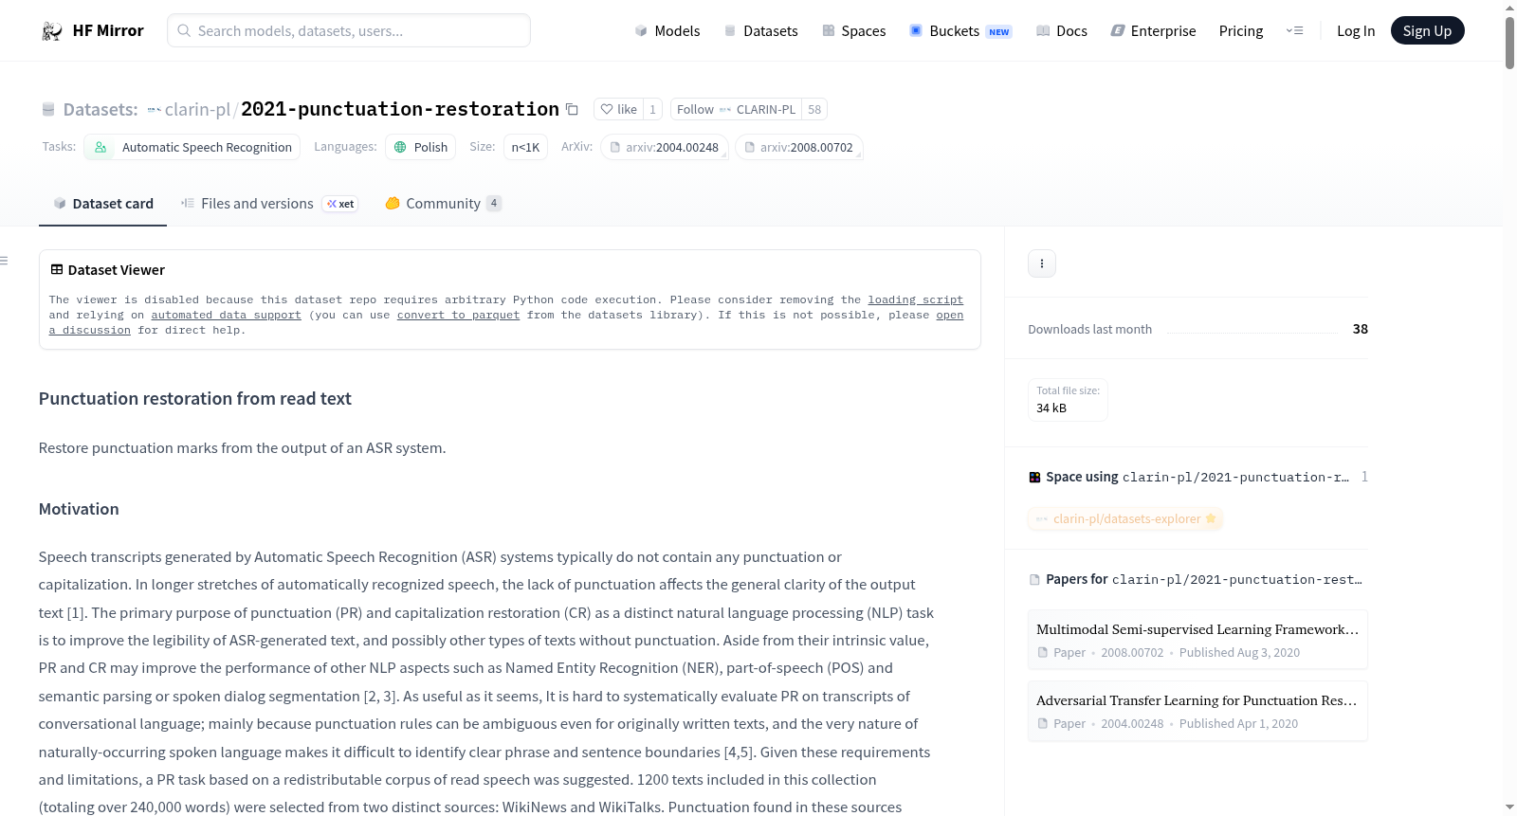
Task: Click the Sign Up button
Action: coord(1427,30)
